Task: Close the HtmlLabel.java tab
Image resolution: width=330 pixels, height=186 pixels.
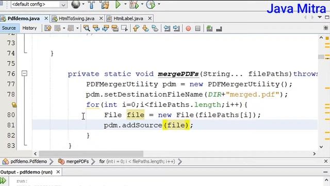Action: click(x=150, y=19)
